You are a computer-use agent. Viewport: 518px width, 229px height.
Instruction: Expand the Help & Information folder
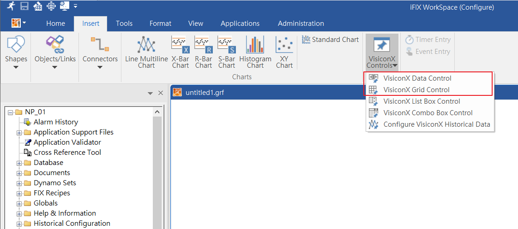click(19, 214)
